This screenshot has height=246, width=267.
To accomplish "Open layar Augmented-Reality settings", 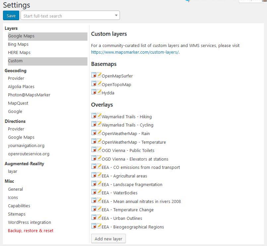I will coord(13,172).
